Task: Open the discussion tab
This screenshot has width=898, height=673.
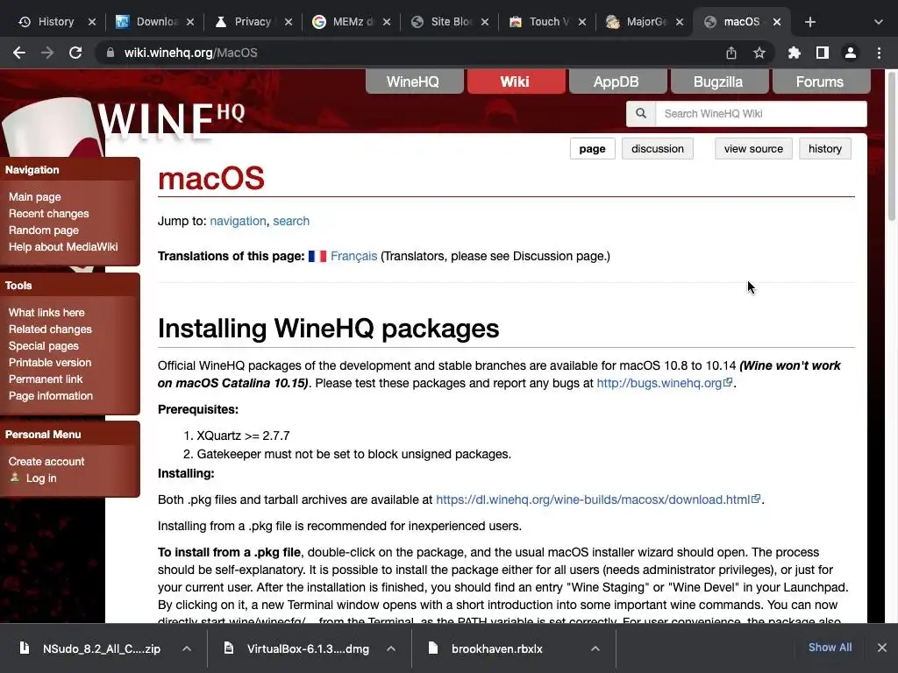Action: point(658,149)
